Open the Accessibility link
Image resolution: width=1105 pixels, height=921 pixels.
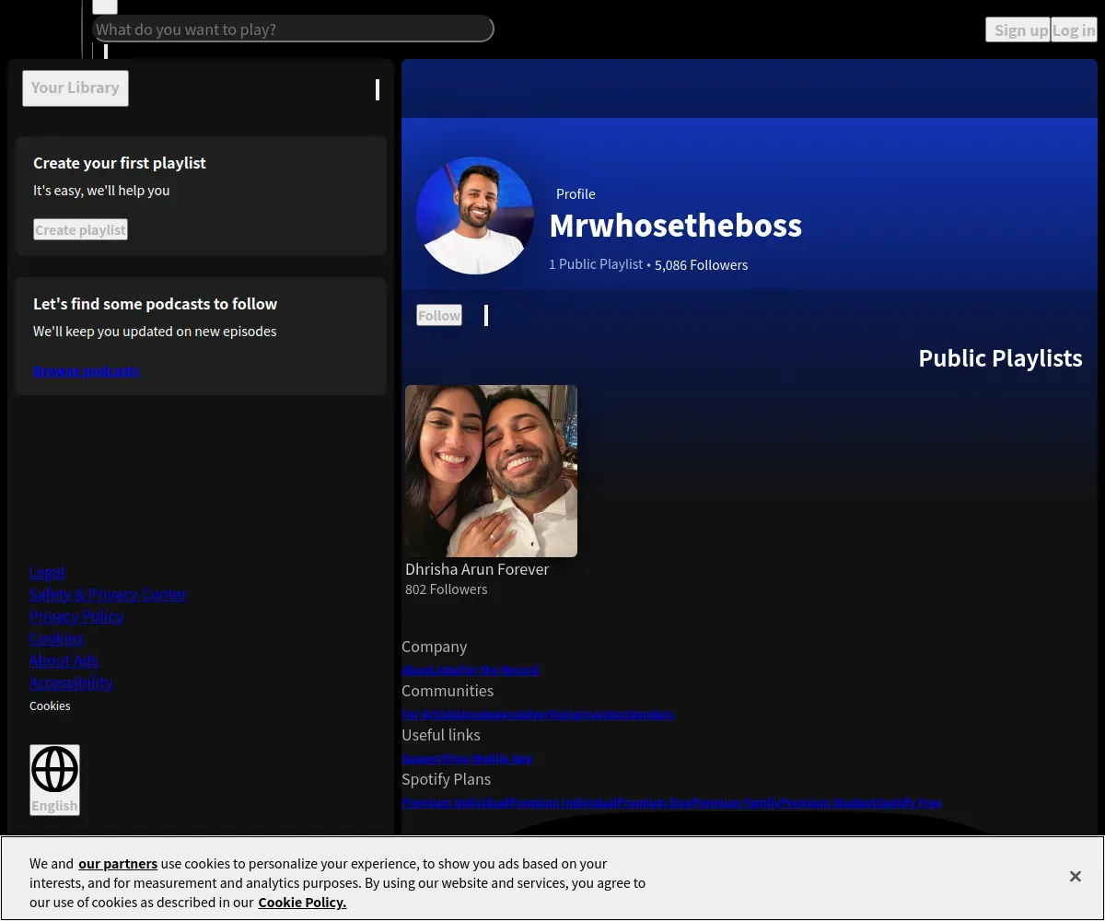click(x=71, y=682)
